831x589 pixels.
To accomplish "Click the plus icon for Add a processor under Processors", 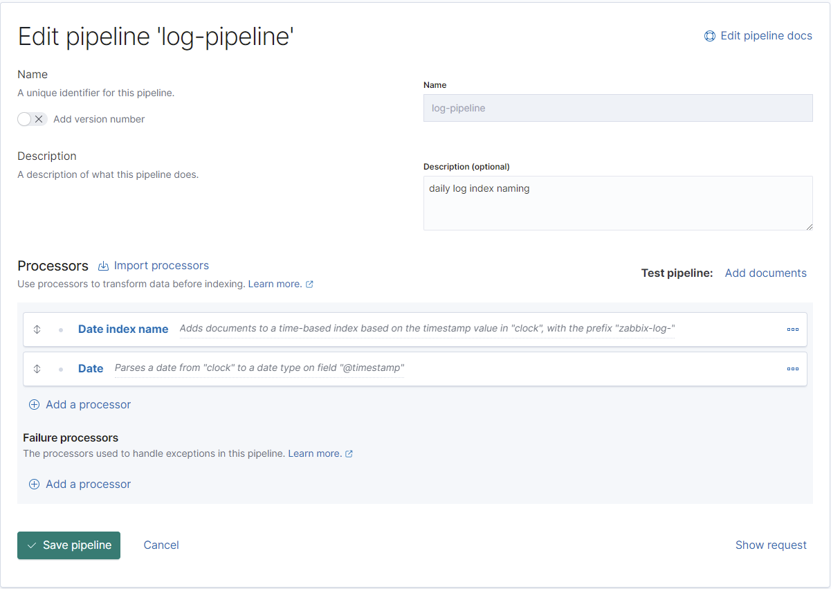I will (x=34, y=405).
